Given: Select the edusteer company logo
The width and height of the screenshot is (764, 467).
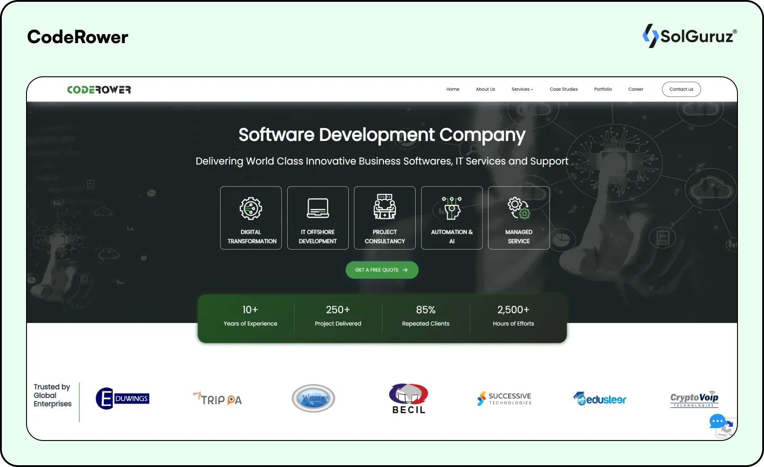Looking at the screenshot, I should (599, 398).
